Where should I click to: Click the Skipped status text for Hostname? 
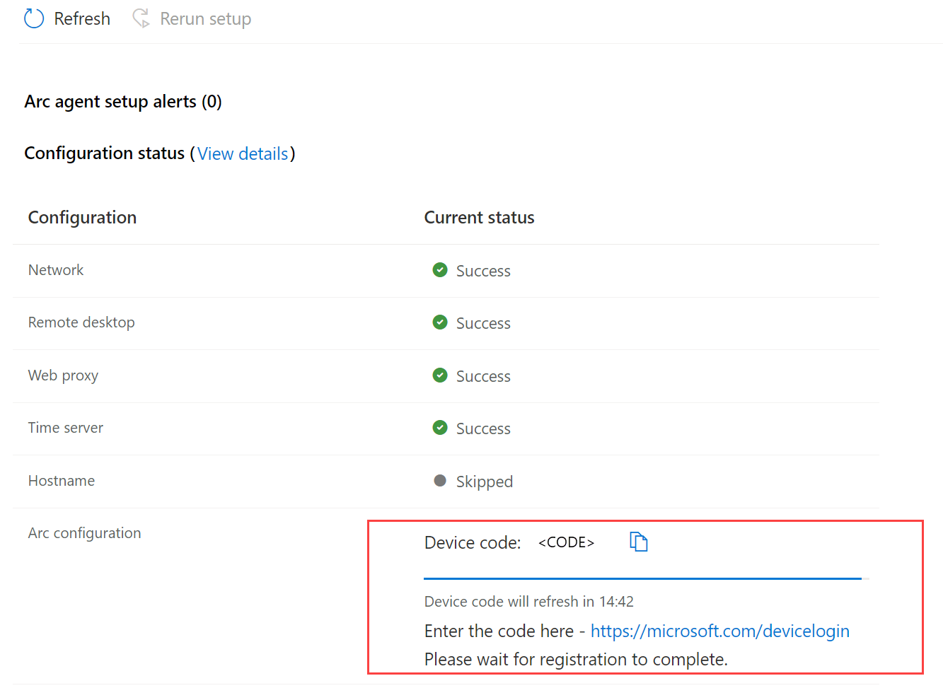point(485,482)
